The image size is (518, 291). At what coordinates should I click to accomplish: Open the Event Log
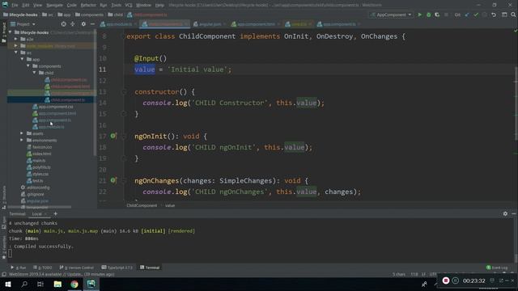point(497,268)
